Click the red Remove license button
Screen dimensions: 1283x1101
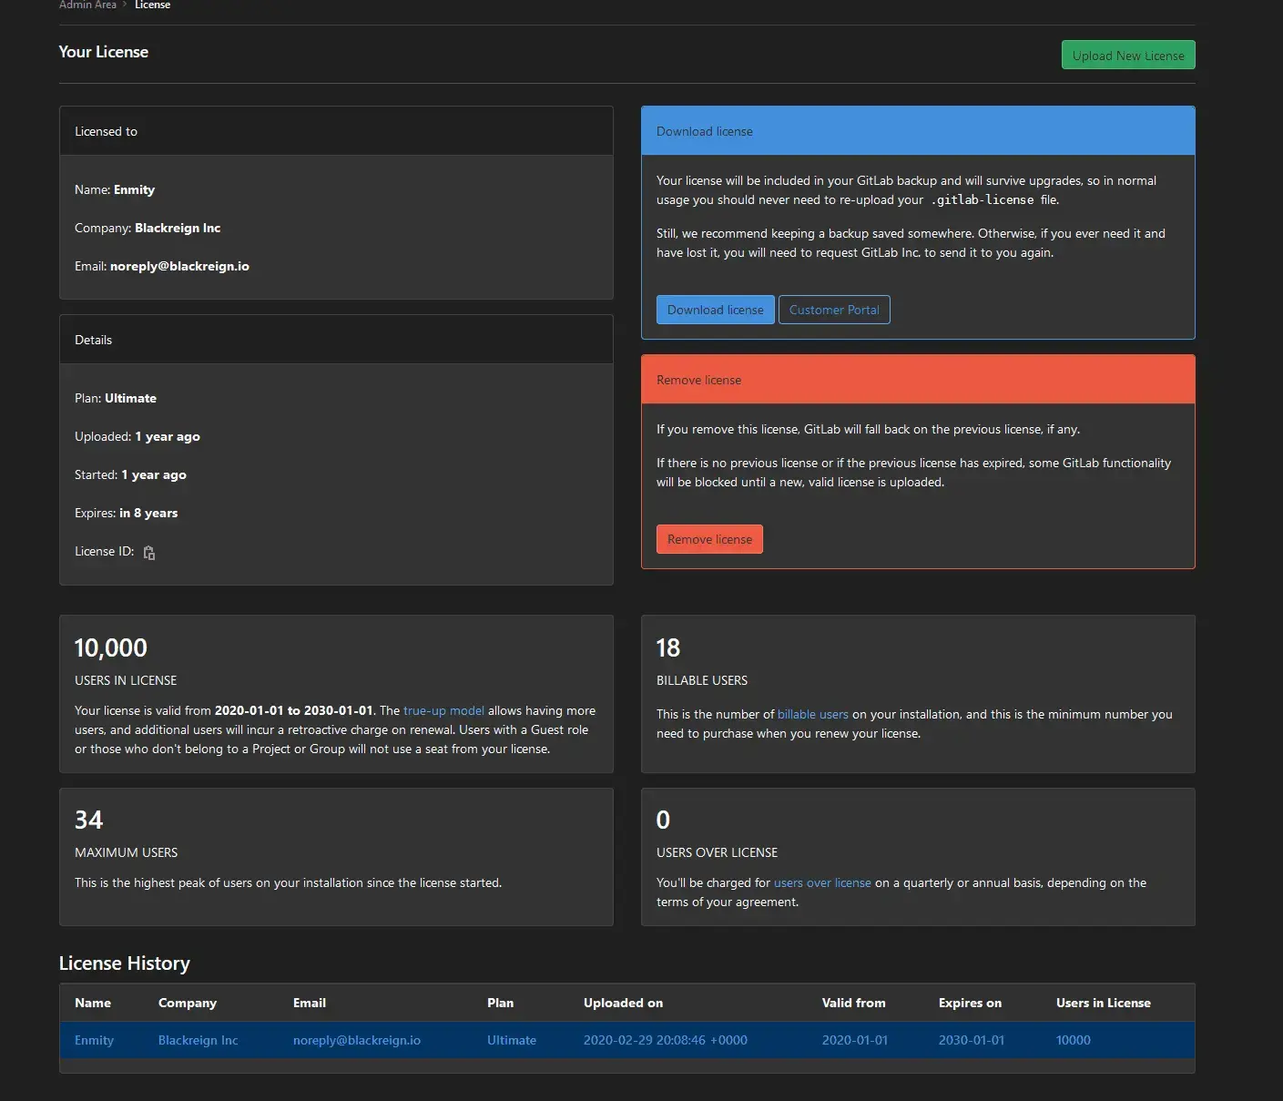click(x=709, y=539)
